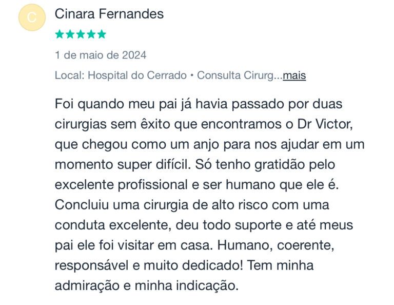
Task: Click the fourth green rating star
Action: (x=91, y=34)
